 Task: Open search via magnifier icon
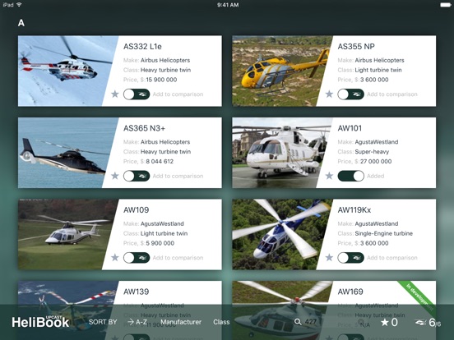coord(298,322)
